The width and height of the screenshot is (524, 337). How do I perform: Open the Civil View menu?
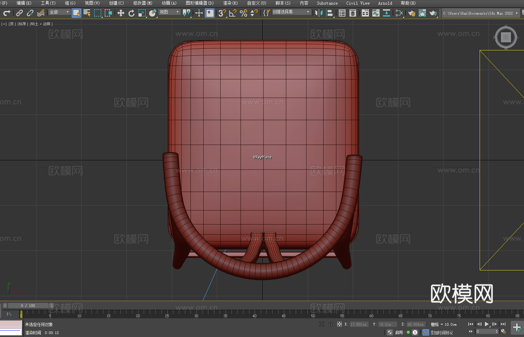coord(358,3)
